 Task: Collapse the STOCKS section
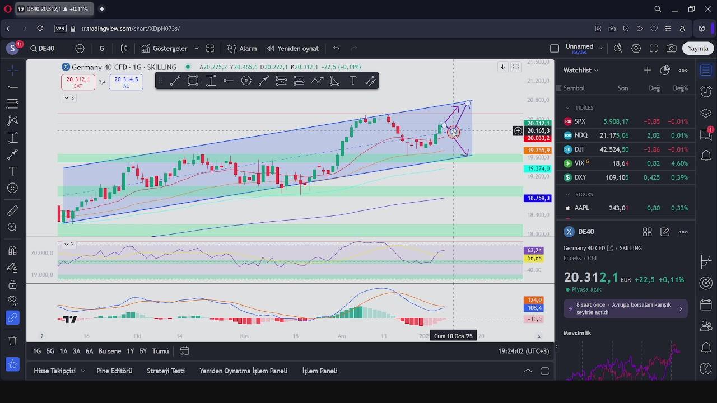(567, 194)
